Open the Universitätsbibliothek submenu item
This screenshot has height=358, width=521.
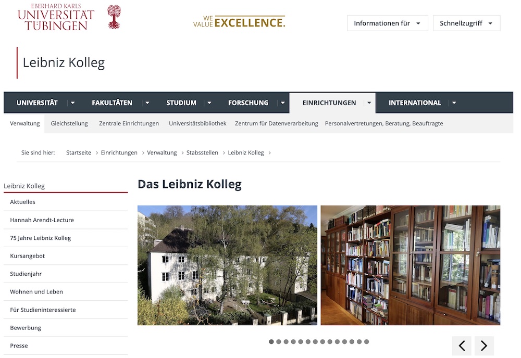coord(197,123)
